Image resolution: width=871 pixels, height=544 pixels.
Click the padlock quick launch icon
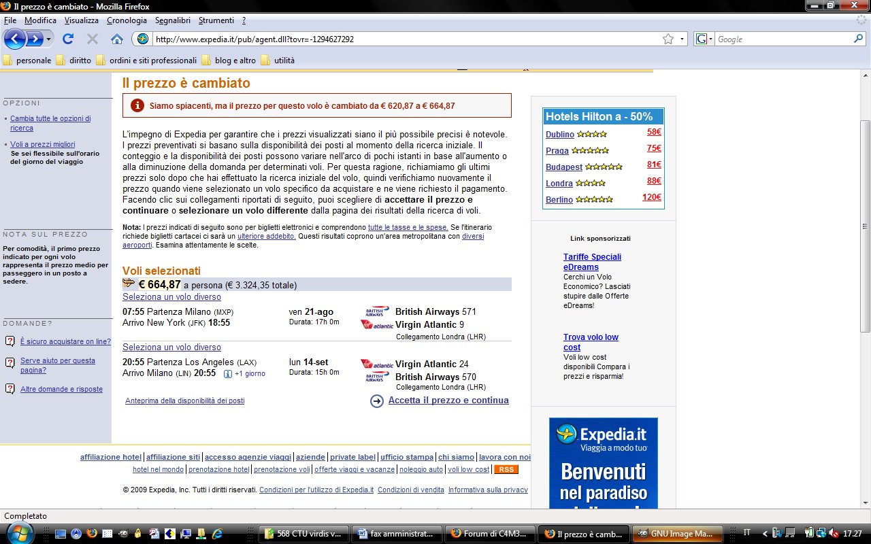coord(139,533)
